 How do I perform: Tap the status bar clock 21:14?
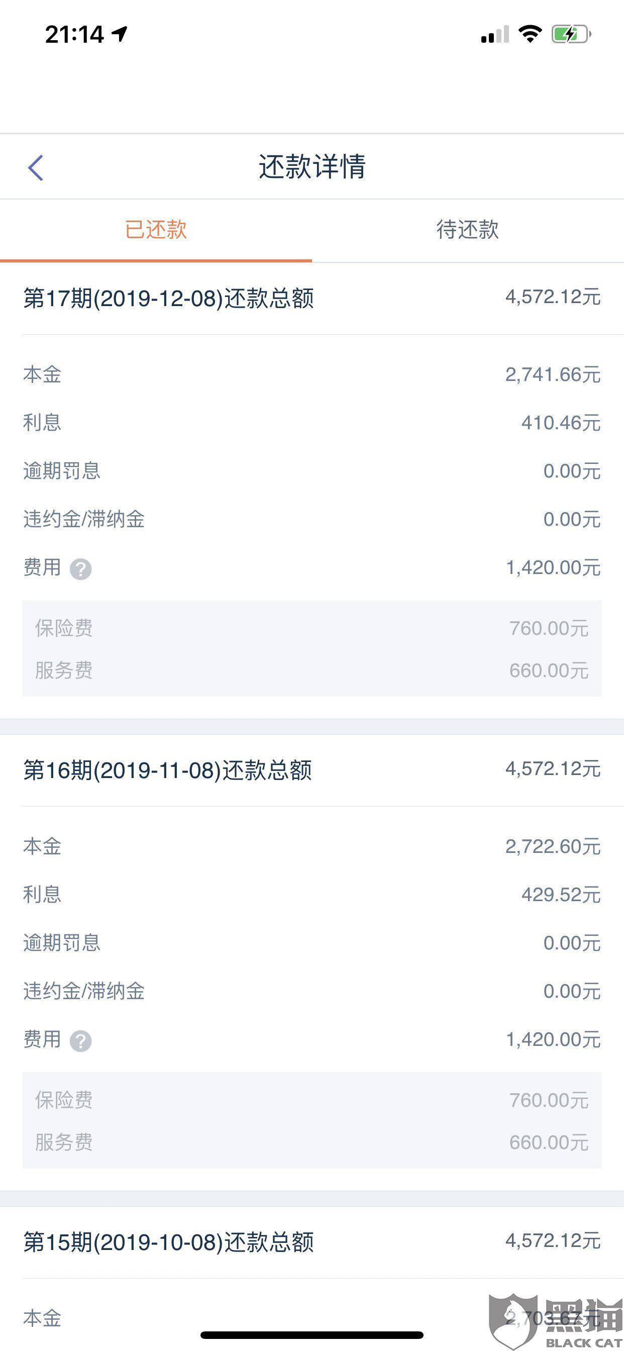pyautogui.click(x=74, y=35)
